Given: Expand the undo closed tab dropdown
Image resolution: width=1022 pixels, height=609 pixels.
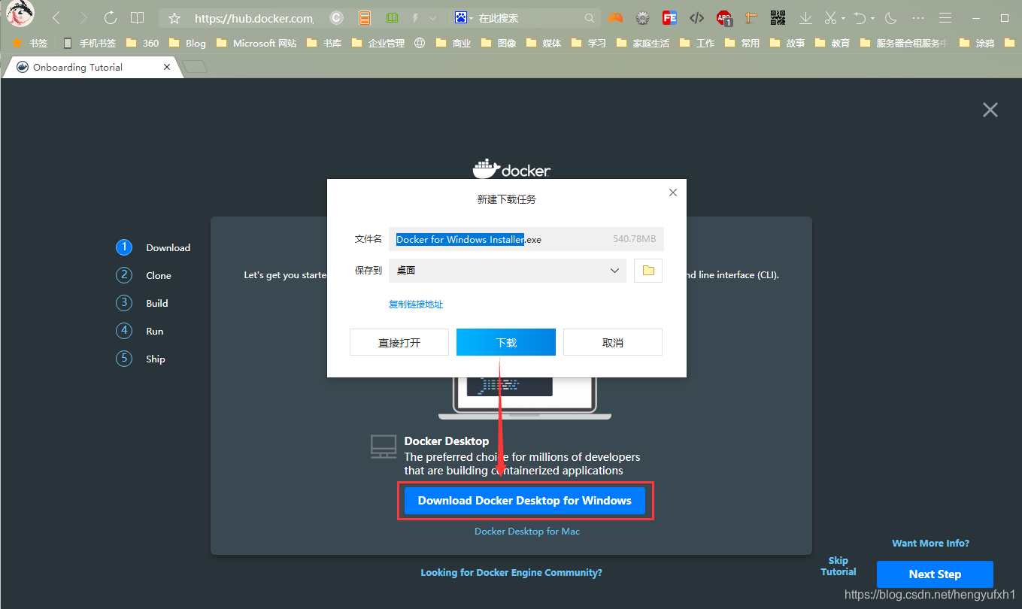Looking at the screenshot, I should coord(872,19).
